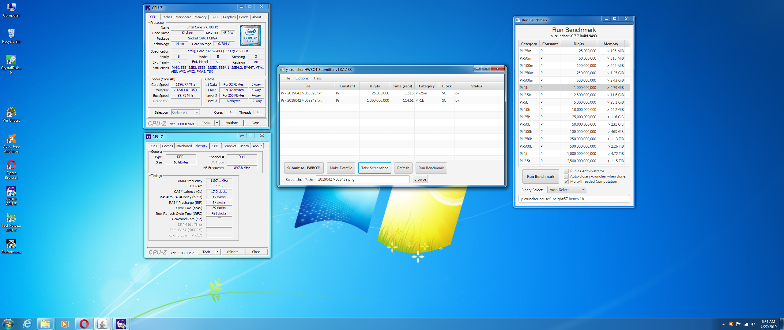
Task: Click Validate in top CPU-Z window
Action: 232,123
